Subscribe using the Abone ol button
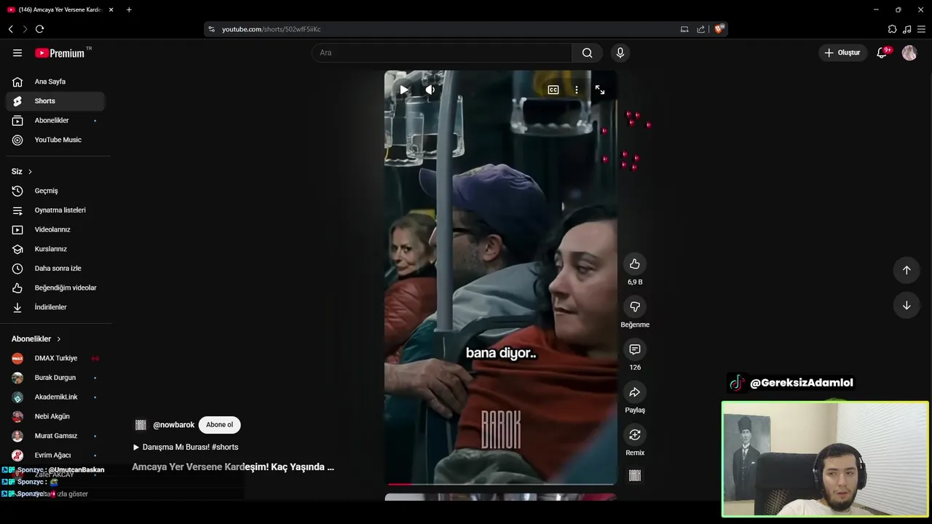This screenshot has height=524, width=932. (219, 425)
